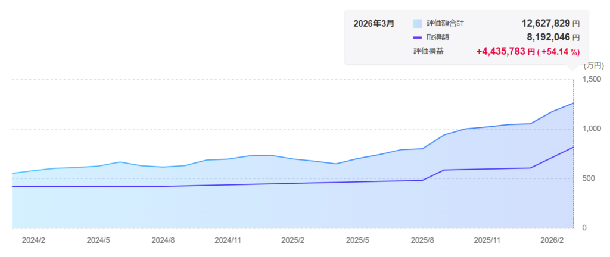Click the 評価損益 label in tooltip
Viewport: 610px width, 257px height.
point(428,52)
